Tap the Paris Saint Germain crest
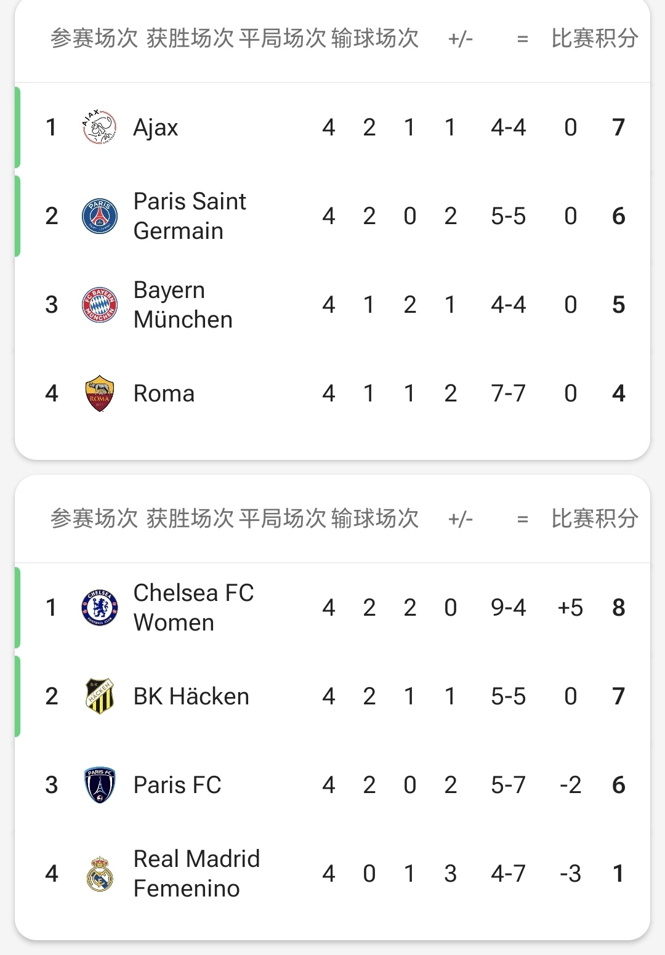Viewport: 665px width, 955px height. (x=99, y=216)
